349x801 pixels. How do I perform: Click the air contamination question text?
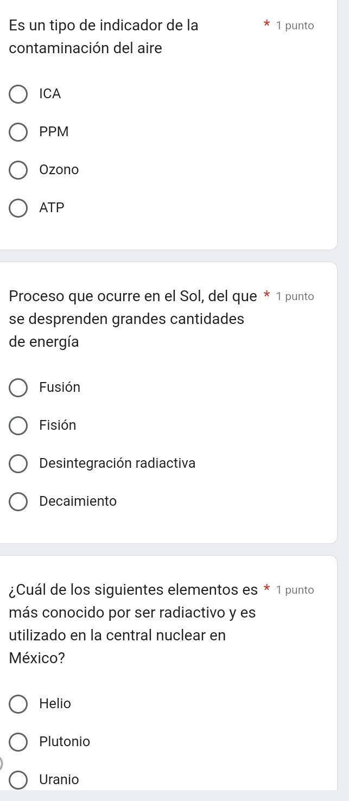point(103,37)
